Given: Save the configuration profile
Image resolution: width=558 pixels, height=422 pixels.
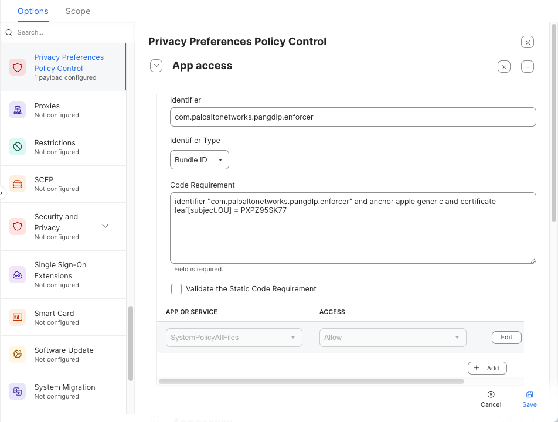Looking at the screenshot, I should [x=529, y=399].
